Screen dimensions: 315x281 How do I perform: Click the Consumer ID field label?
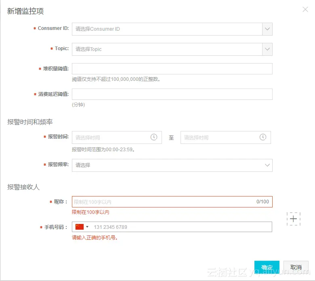(53, 28)
